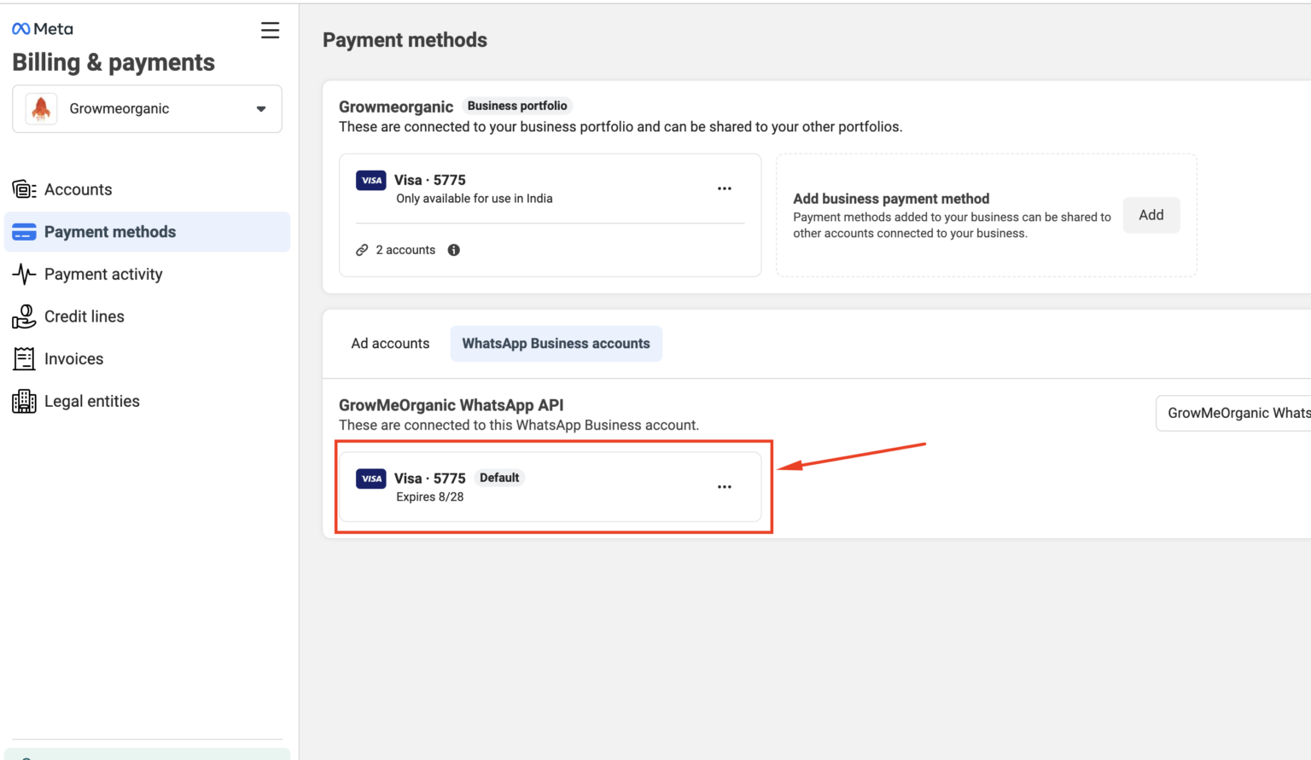The image size is (1311, 760).
Task: Click Visa logo on Default card
Action: pyautogui.click(x=371, y=479)
